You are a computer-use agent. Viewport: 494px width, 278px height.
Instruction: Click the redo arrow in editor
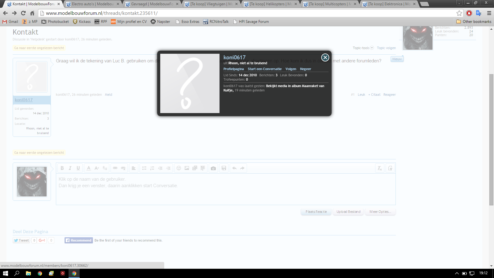(x=242, y=168)
